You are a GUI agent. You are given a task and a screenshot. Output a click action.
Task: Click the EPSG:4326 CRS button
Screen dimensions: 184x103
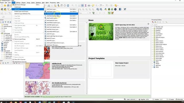click(179, 99)
